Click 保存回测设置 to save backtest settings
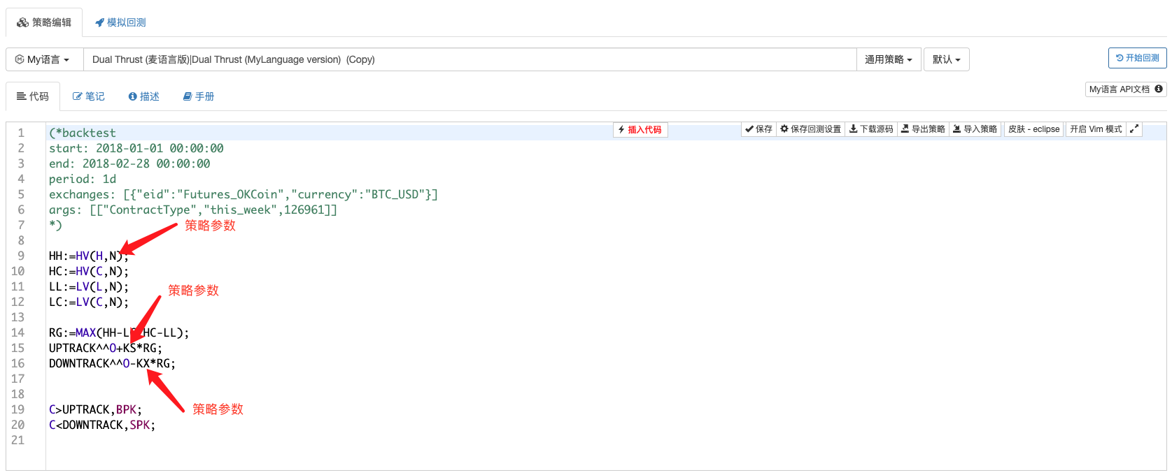Screen dimensions: 1172x475 click(811, 129)
